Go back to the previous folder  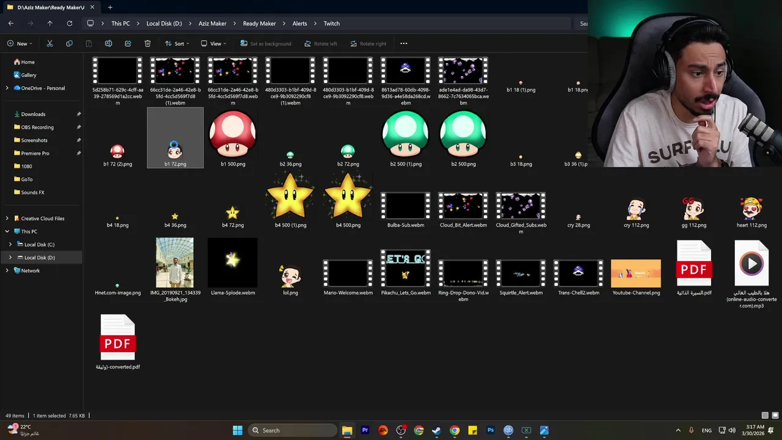[x=11, y=23]
